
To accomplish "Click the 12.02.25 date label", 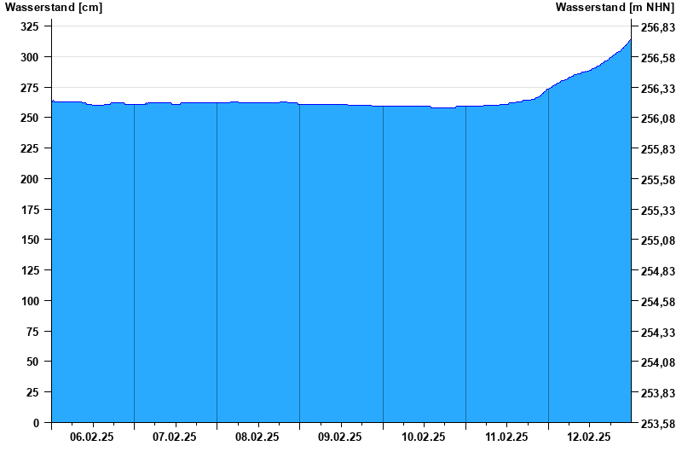I will 589,437.
